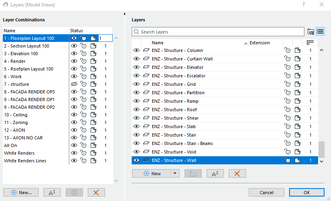Click wireframe status icon for 4 - Render
The image size is (331, 201).
(93, 61)
